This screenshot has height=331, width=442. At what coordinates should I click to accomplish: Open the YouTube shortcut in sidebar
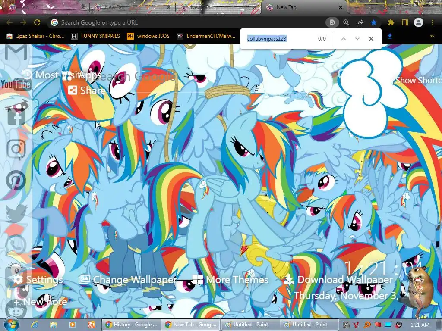[16, 84]
